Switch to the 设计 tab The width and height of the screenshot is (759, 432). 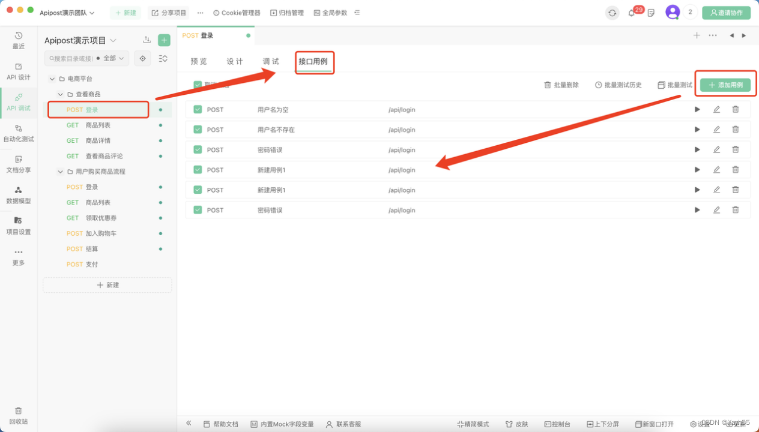pos(234,61)
